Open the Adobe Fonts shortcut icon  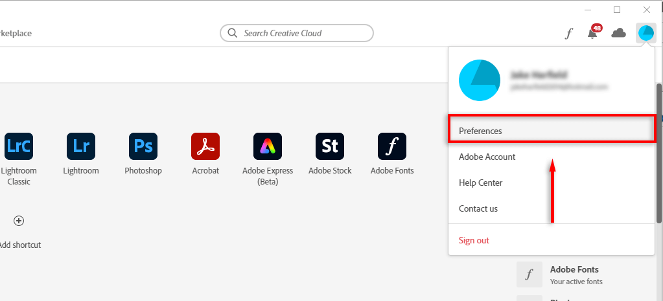(392, 146)
